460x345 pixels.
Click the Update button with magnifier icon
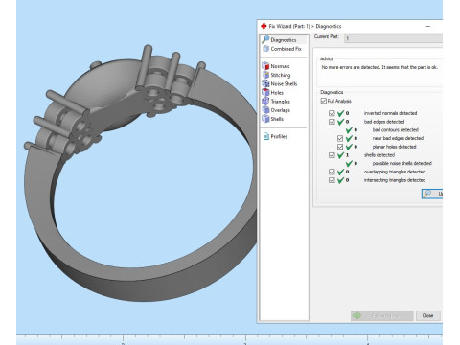coord(432,194)
